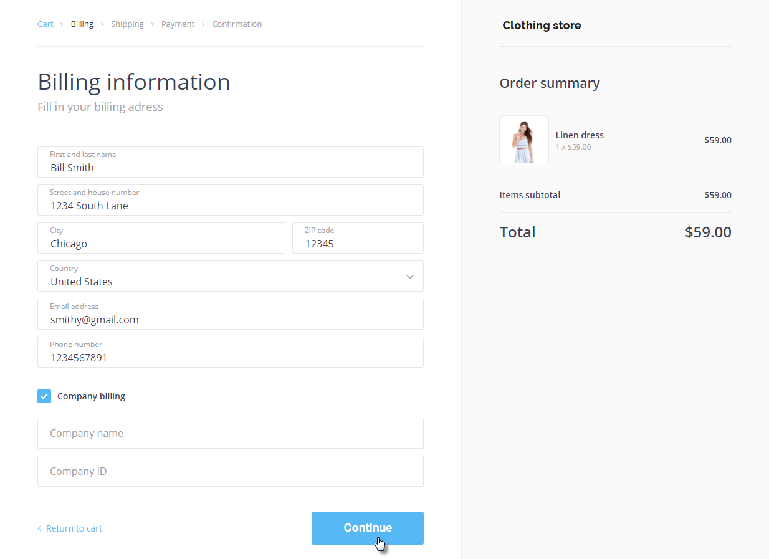The image size is (769, 559).
Task: Click the Return to cart link
Action: (x=74, y=528)
